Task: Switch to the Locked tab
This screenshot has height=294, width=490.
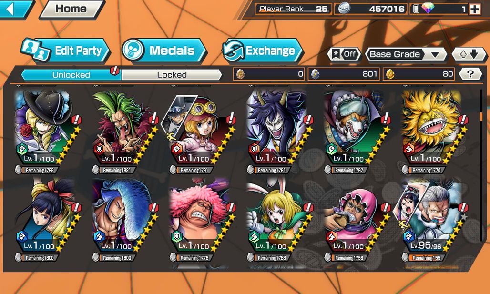Action: click(x=172, y=75)
